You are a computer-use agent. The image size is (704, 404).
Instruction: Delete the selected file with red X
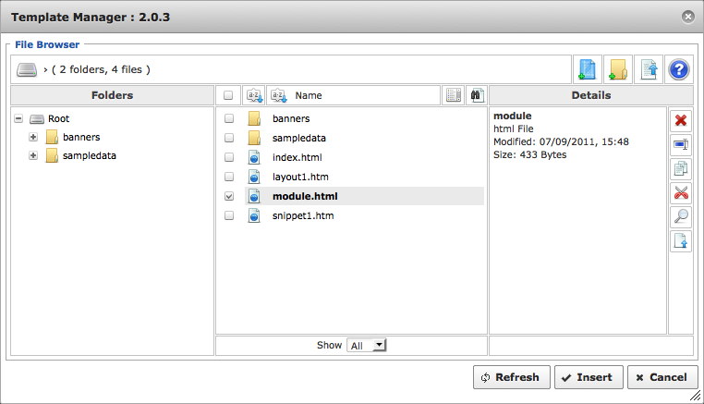[681, 120]
